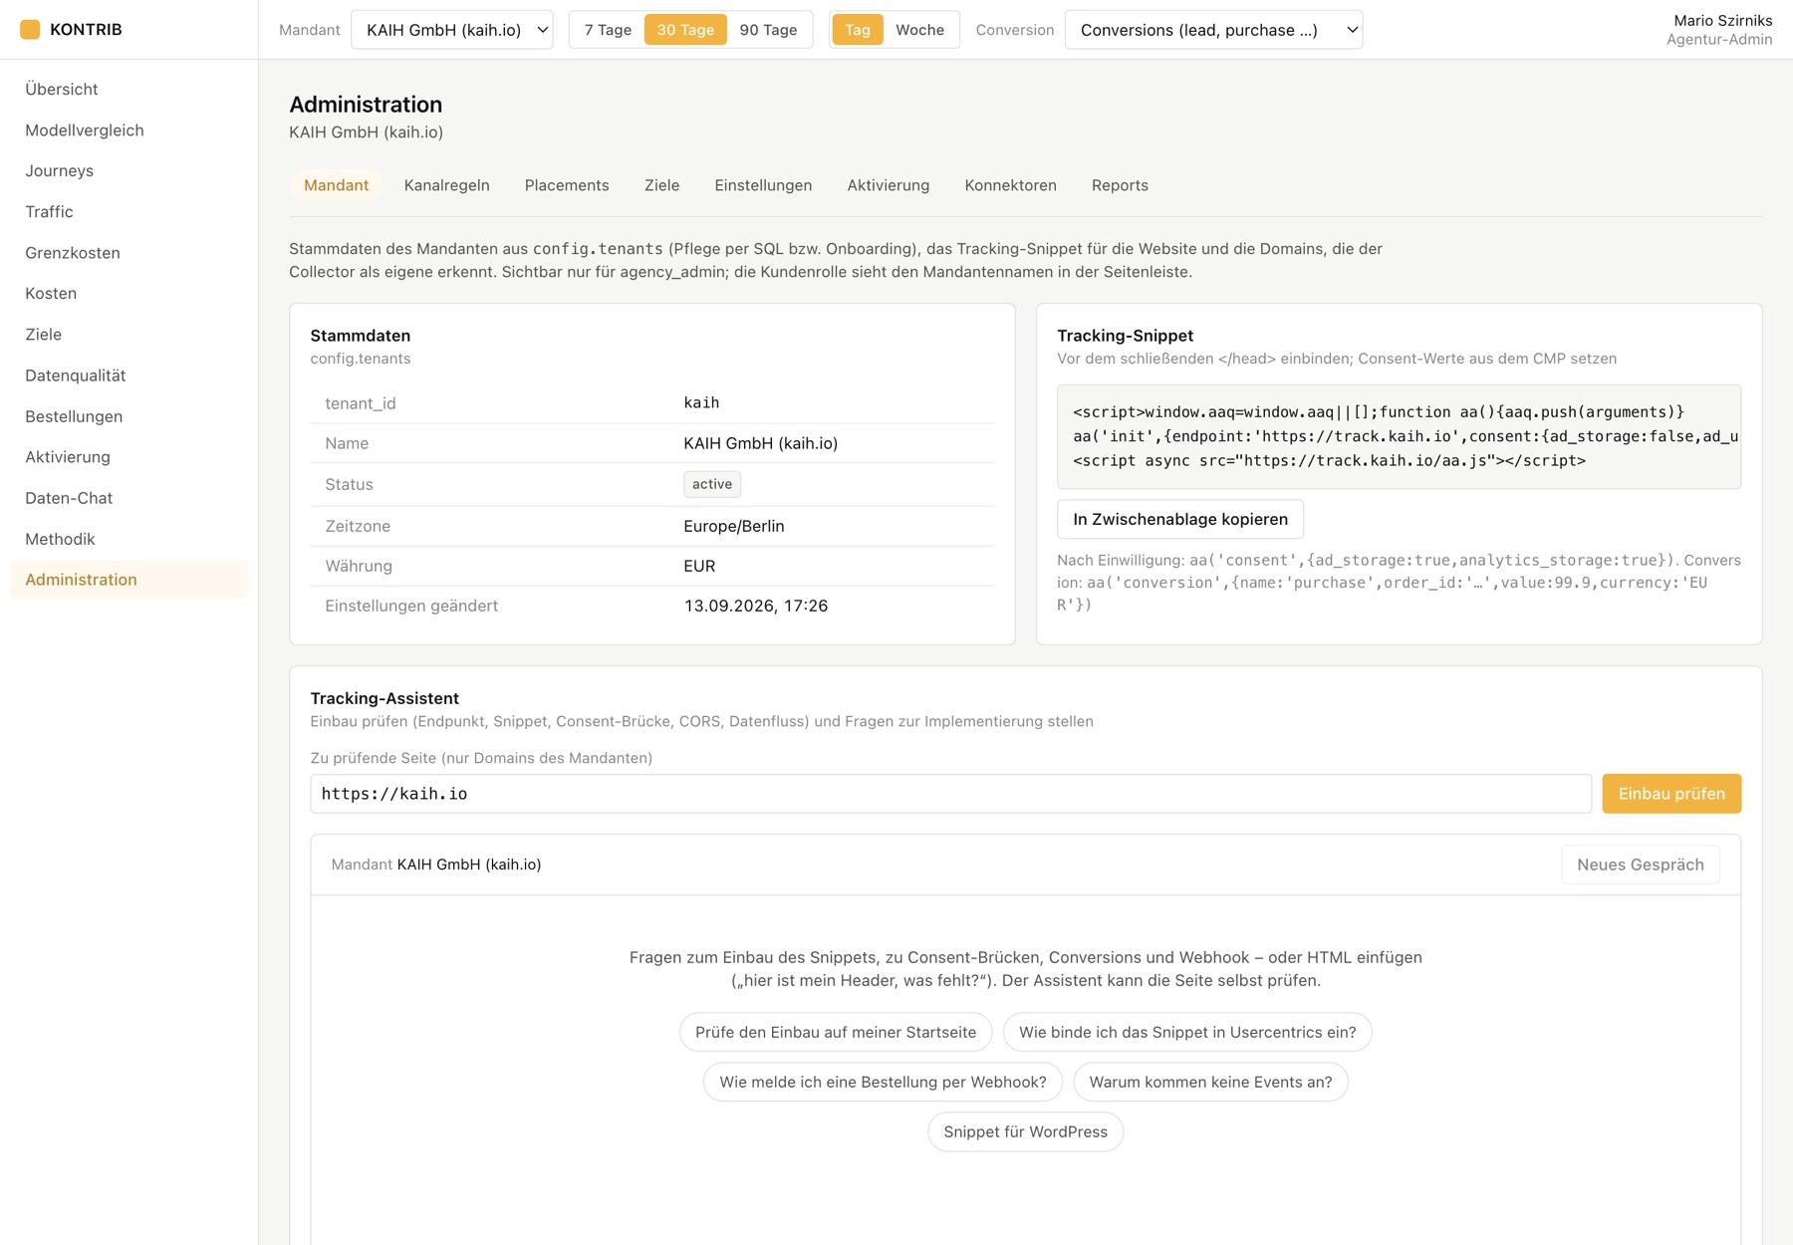Click the date 13.09.2026, 17:26
The width and height of the screenshot is (1793, 1245).
point(756,606)
